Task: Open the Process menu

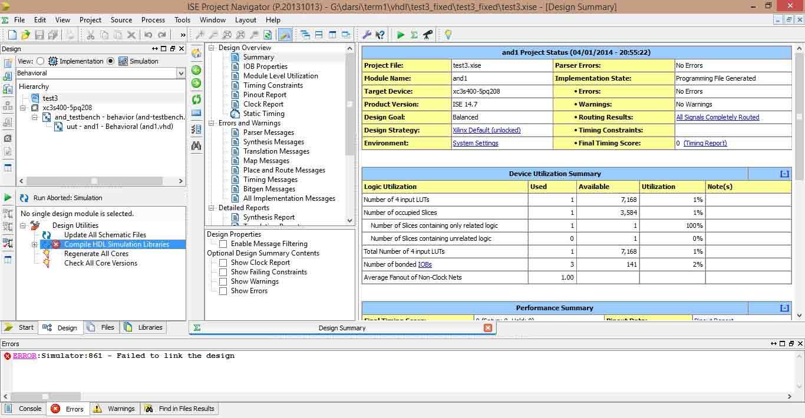Action: [153, 19]
